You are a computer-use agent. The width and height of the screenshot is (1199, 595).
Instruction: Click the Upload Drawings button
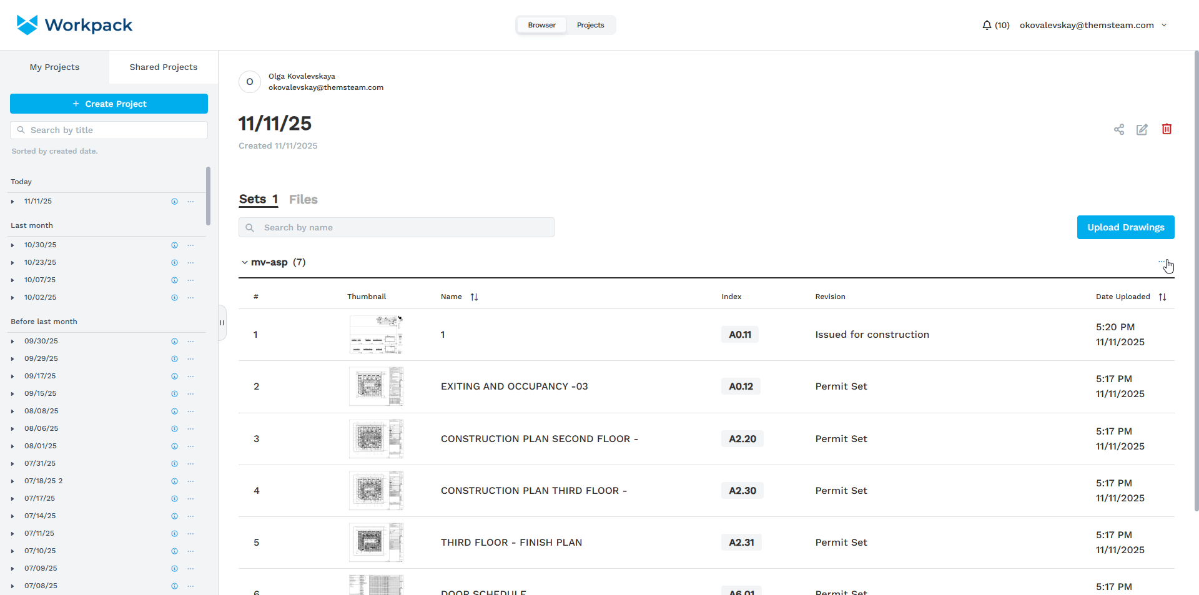tap(1125, 227)
